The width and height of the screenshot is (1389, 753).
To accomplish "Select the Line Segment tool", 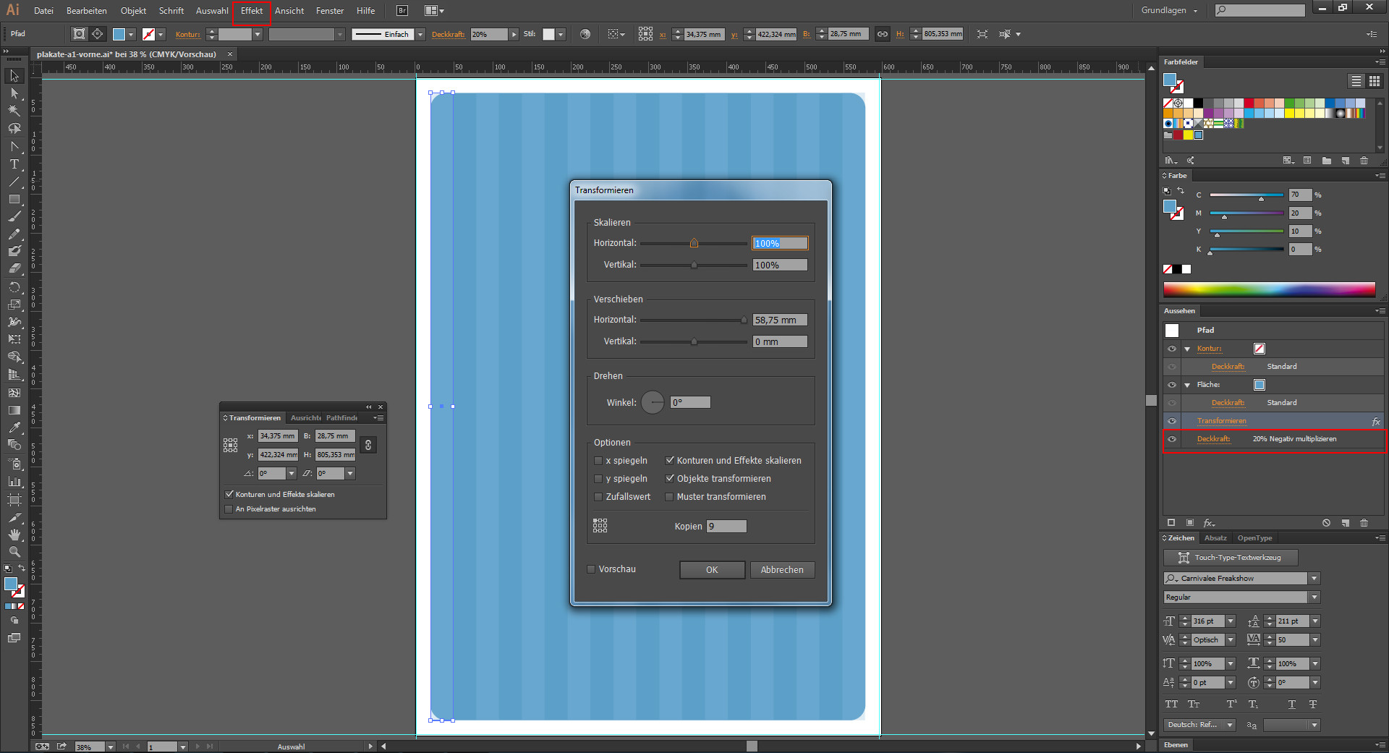I will pos(14,182).
